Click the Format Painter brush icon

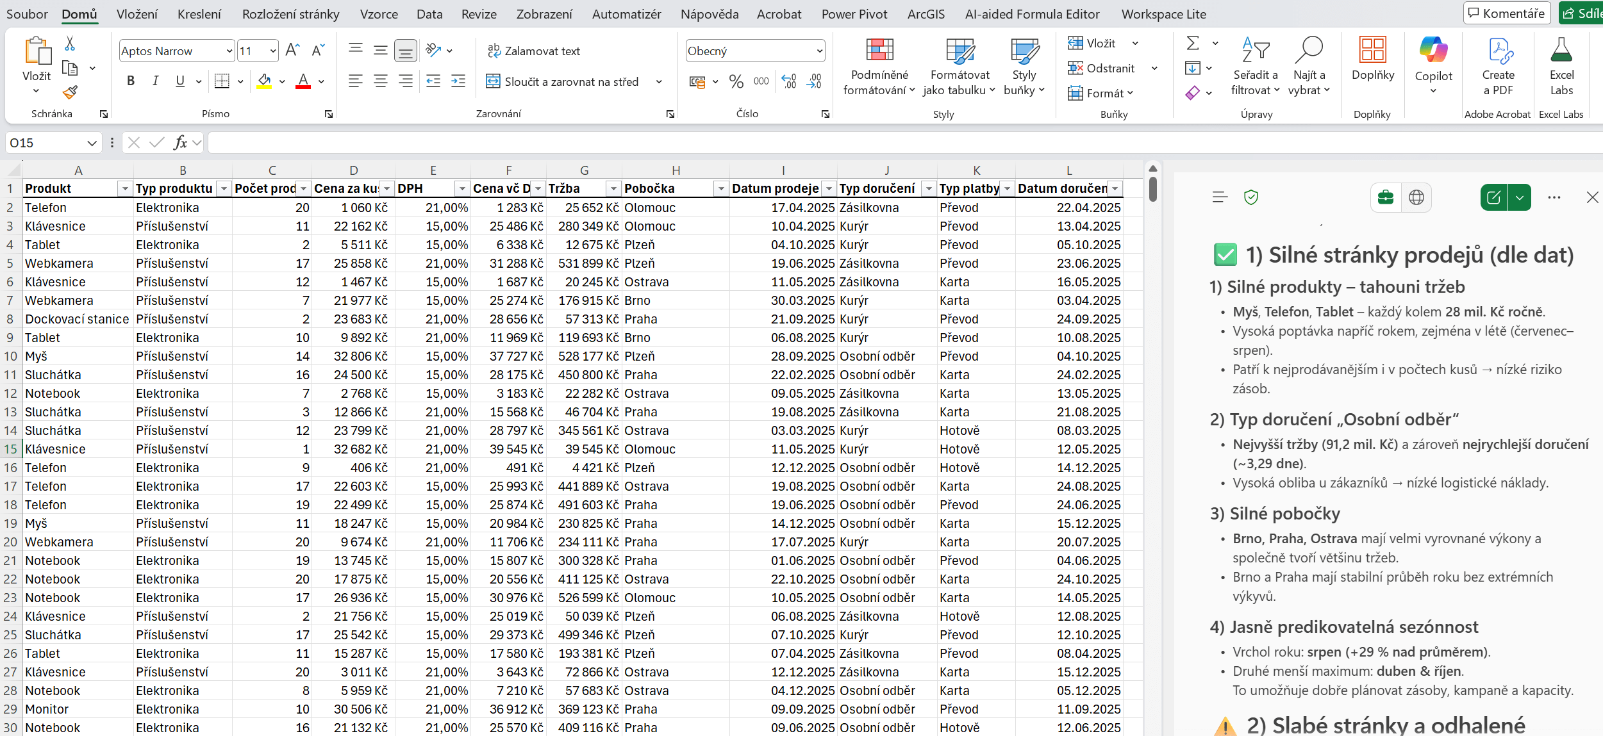coord(70,93)
